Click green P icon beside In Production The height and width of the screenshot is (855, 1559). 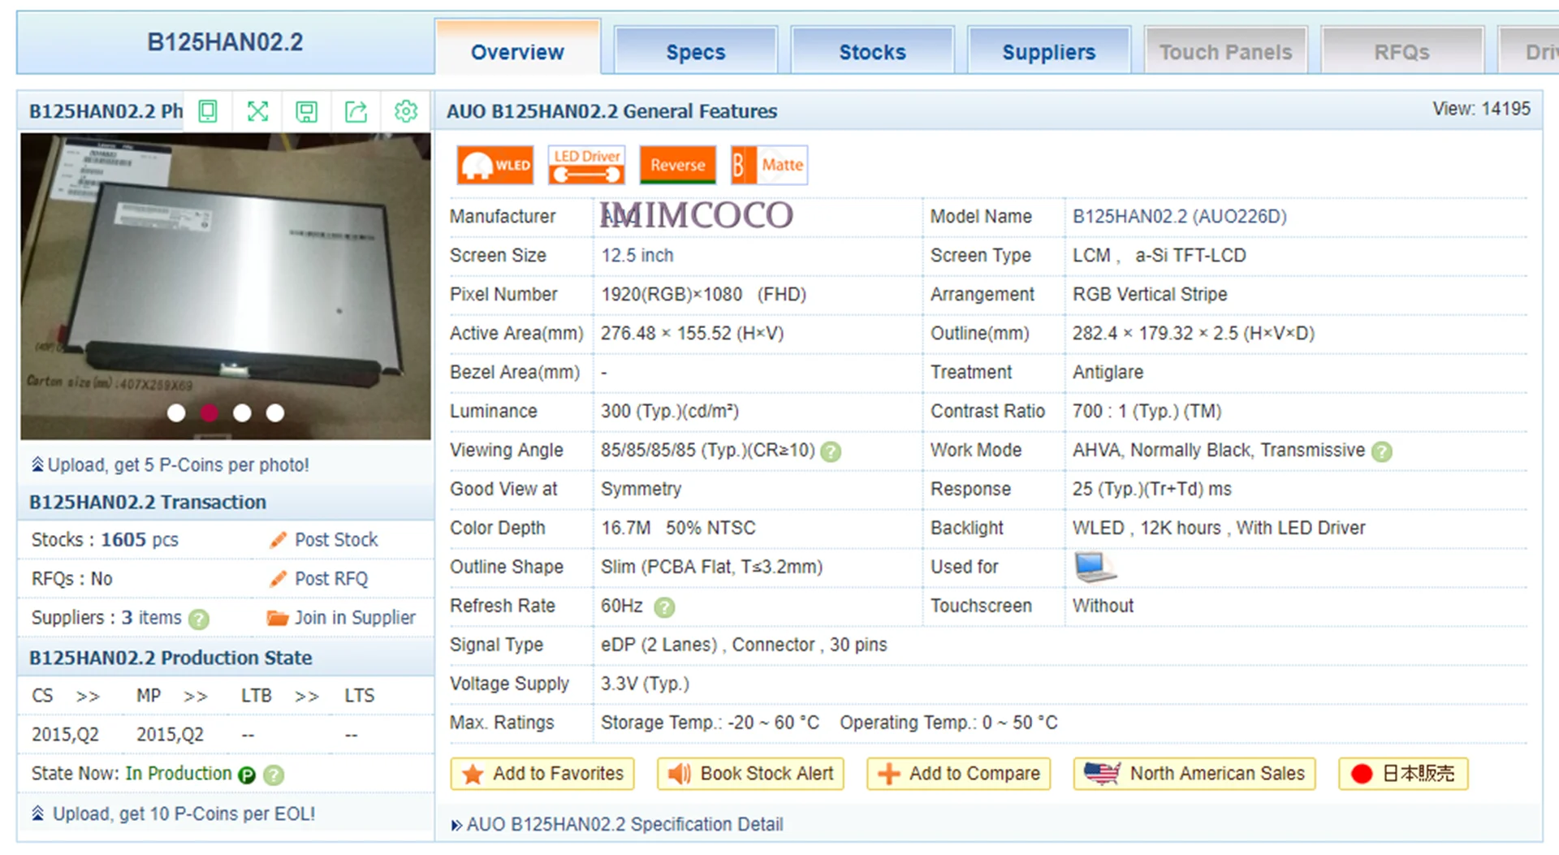tap(247, 775)
